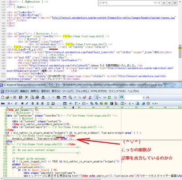Viewport: 182px width, 180px height.
Task: Open the autumn-leaves.jpg image URL link
Action: tap(114, 18)
